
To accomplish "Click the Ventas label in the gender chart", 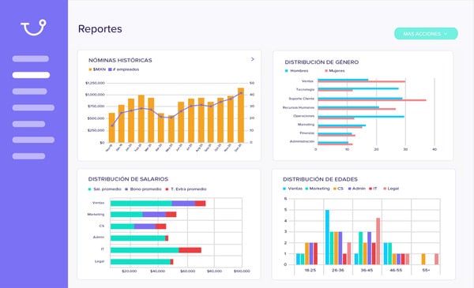I will point(308,81).
